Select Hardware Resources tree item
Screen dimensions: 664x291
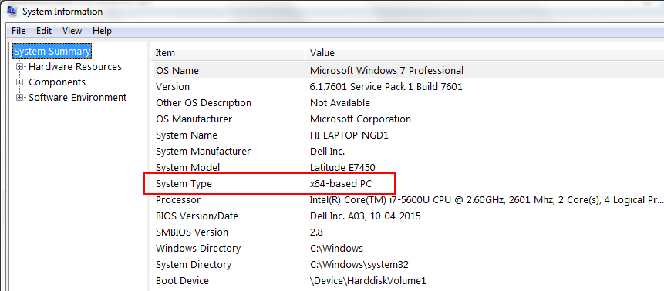(x=75, y=67)
